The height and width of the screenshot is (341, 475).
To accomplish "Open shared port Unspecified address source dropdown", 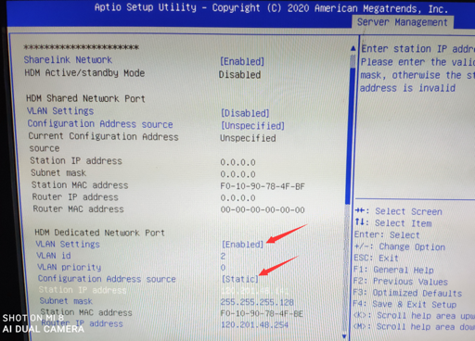I will [x=252, y=126].
